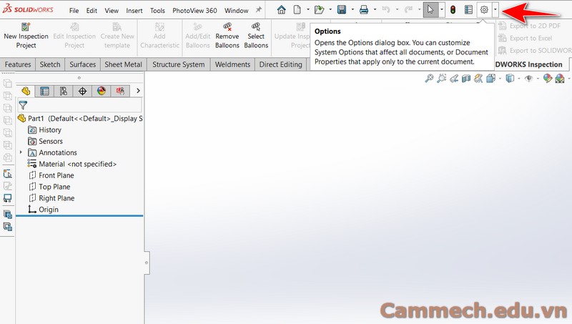The image size is (572, 324).
Task: Click Section View icon
Action: click(466, 78)
